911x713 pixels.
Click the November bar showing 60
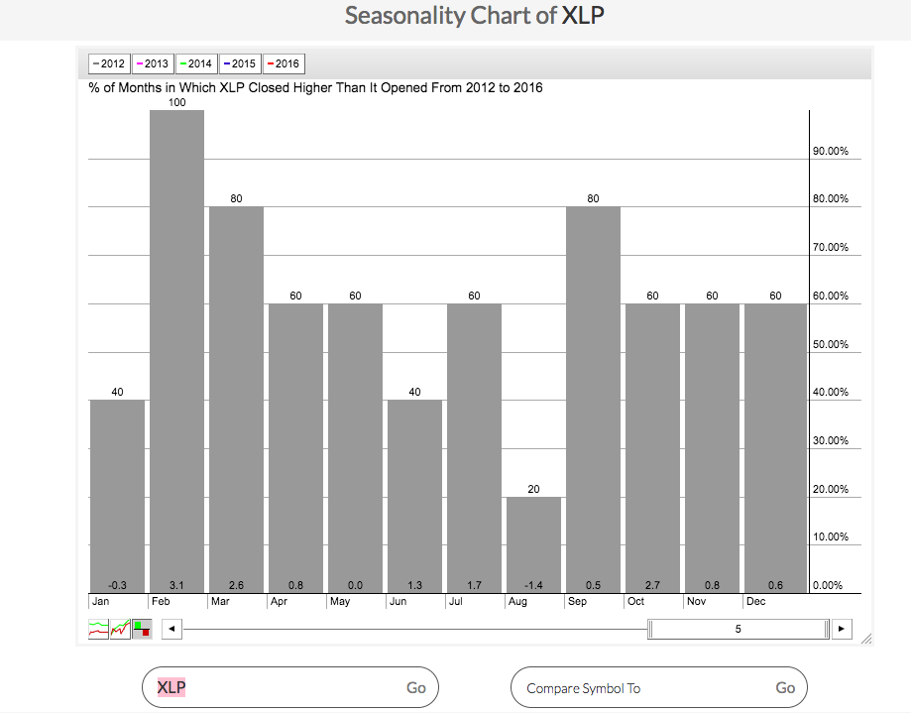713,448
